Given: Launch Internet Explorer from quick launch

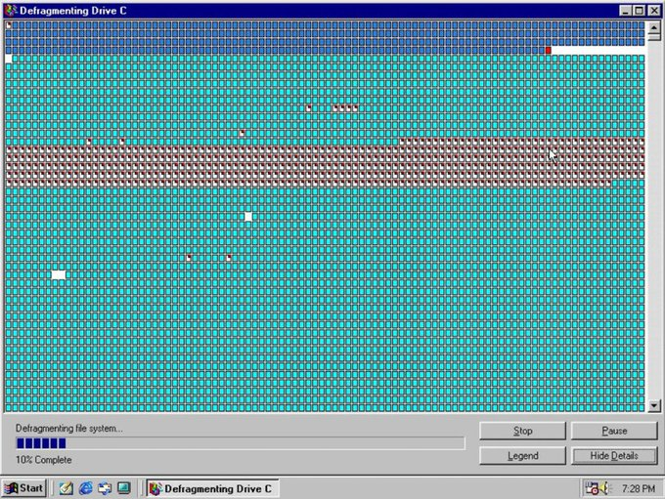Looking at the screenshot, I should click(x=85, y=488).
